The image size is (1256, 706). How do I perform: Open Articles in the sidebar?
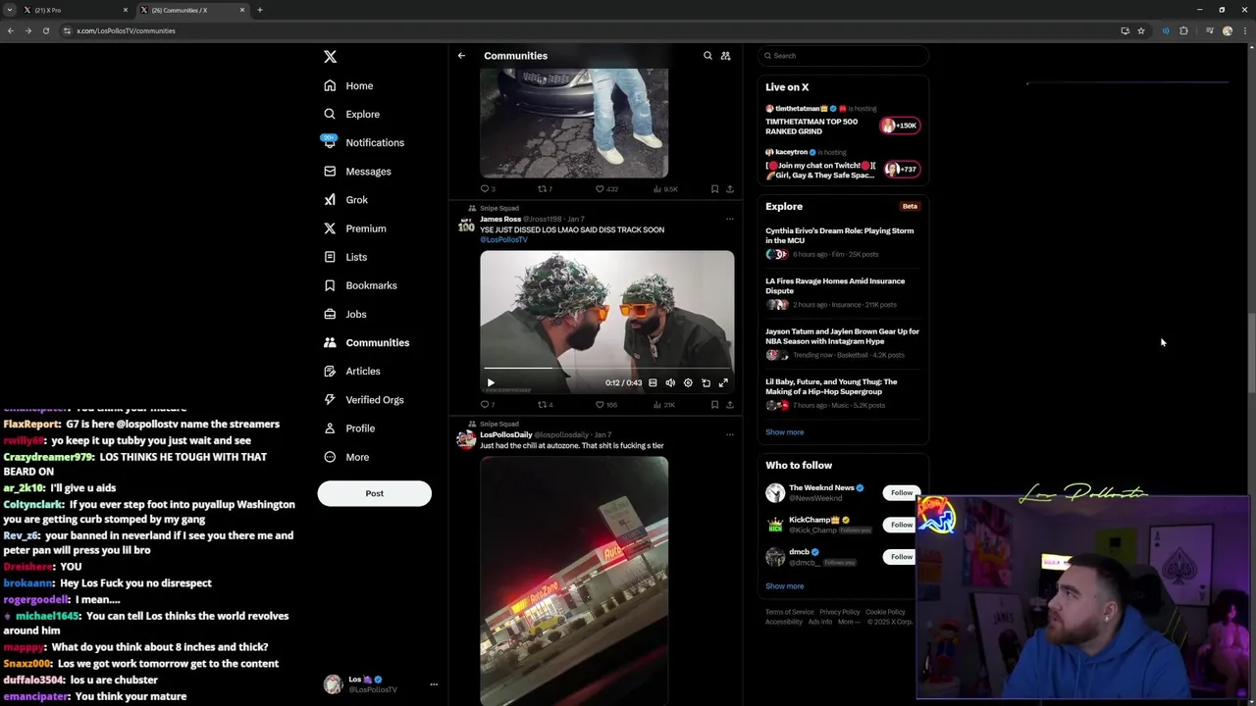click(x=351, y=372)
